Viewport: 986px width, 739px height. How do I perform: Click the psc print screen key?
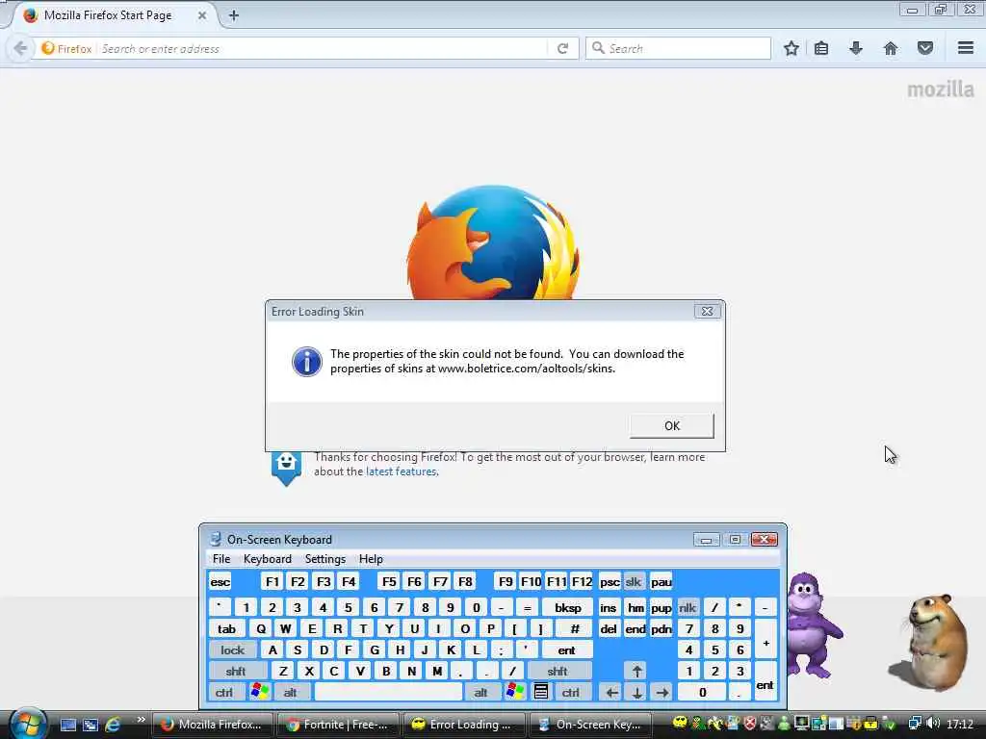[x=610, y=582]
